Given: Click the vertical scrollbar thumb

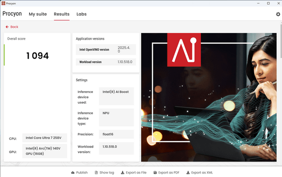Looking at the screenshot, I should coord(281,41).
